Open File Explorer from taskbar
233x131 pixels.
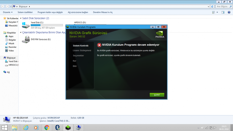tap(14, 128)
